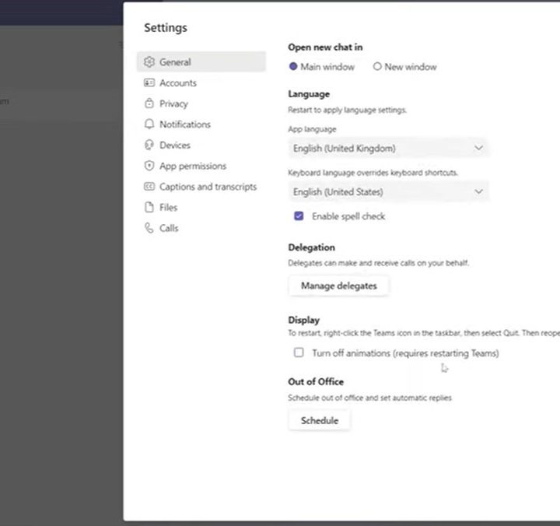This screenshot has width=560, height=526.
Task: Switch to Devices settings
Action: click(x=201, y=145)
